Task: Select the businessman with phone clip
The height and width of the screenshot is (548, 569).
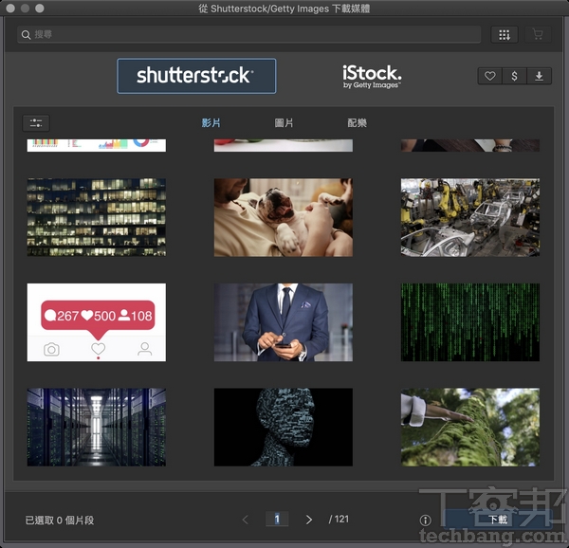Action: pos(283,322)
